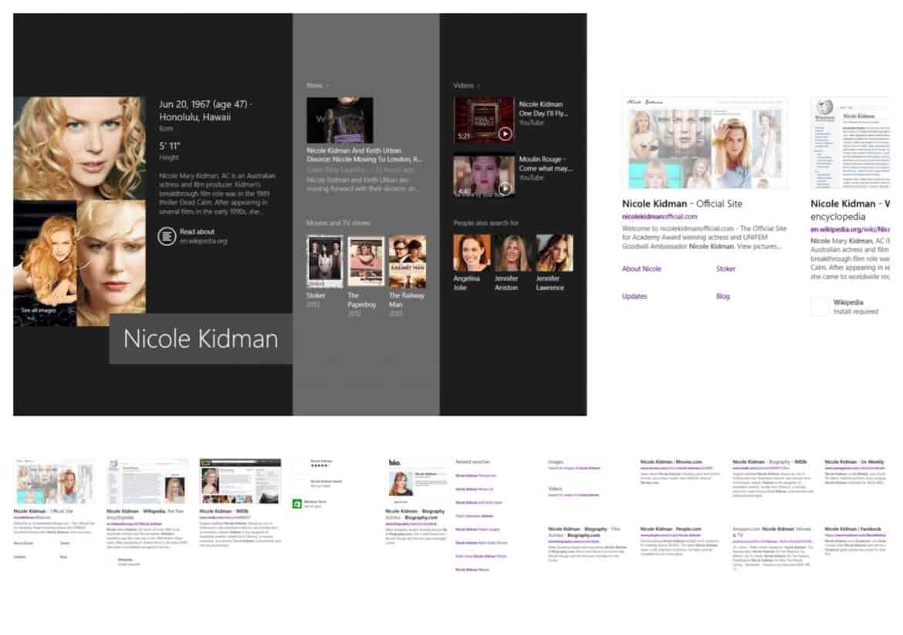The image size is (903, 635).
Task: Open the bottom-row Wikipedia result thumbnail
Action: pyautogui.click(x=147, y=481)
